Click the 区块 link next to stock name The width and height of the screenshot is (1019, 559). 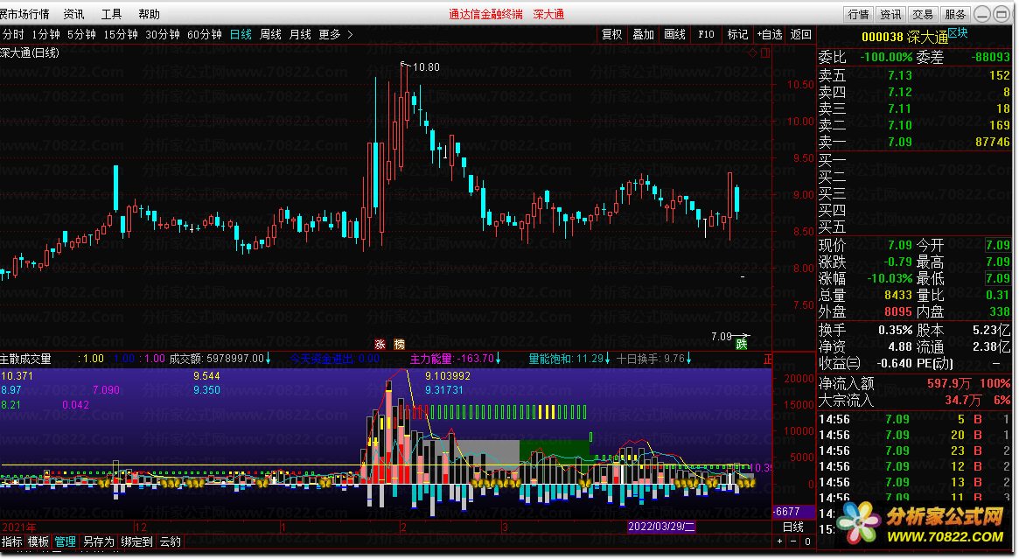click(958, 32)
